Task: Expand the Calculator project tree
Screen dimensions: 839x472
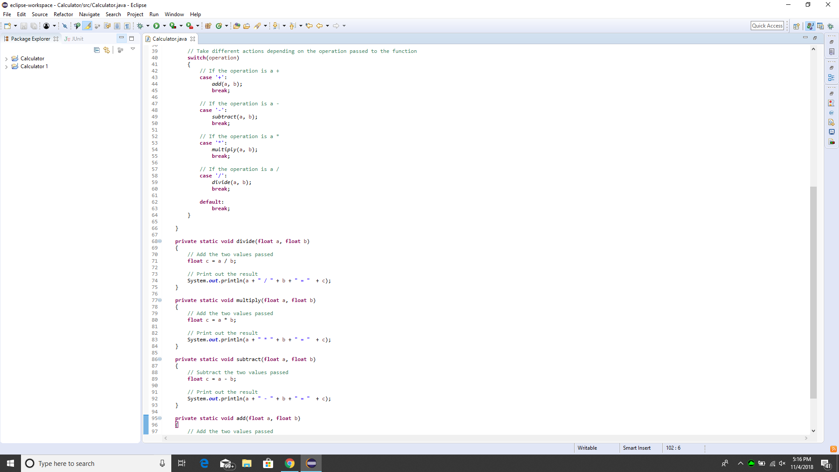Action: coord(7,58)
